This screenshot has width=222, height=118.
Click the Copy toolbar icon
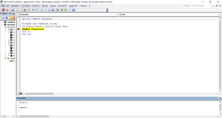(x=21, y=10)
